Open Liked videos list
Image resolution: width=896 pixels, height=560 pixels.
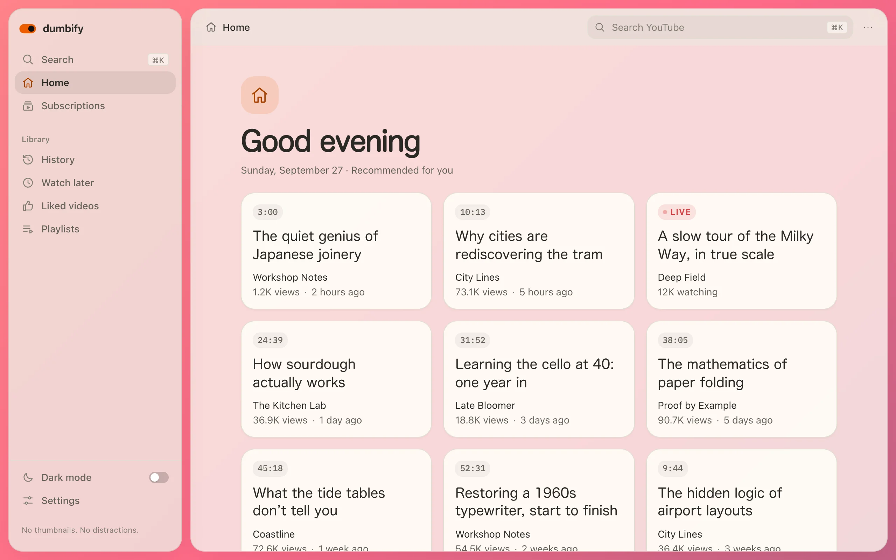coord(95,206)
